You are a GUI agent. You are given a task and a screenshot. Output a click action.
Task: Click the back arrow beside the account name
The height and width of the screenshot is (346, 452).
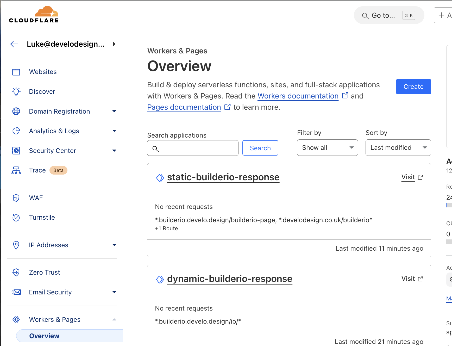click(14, 44)
